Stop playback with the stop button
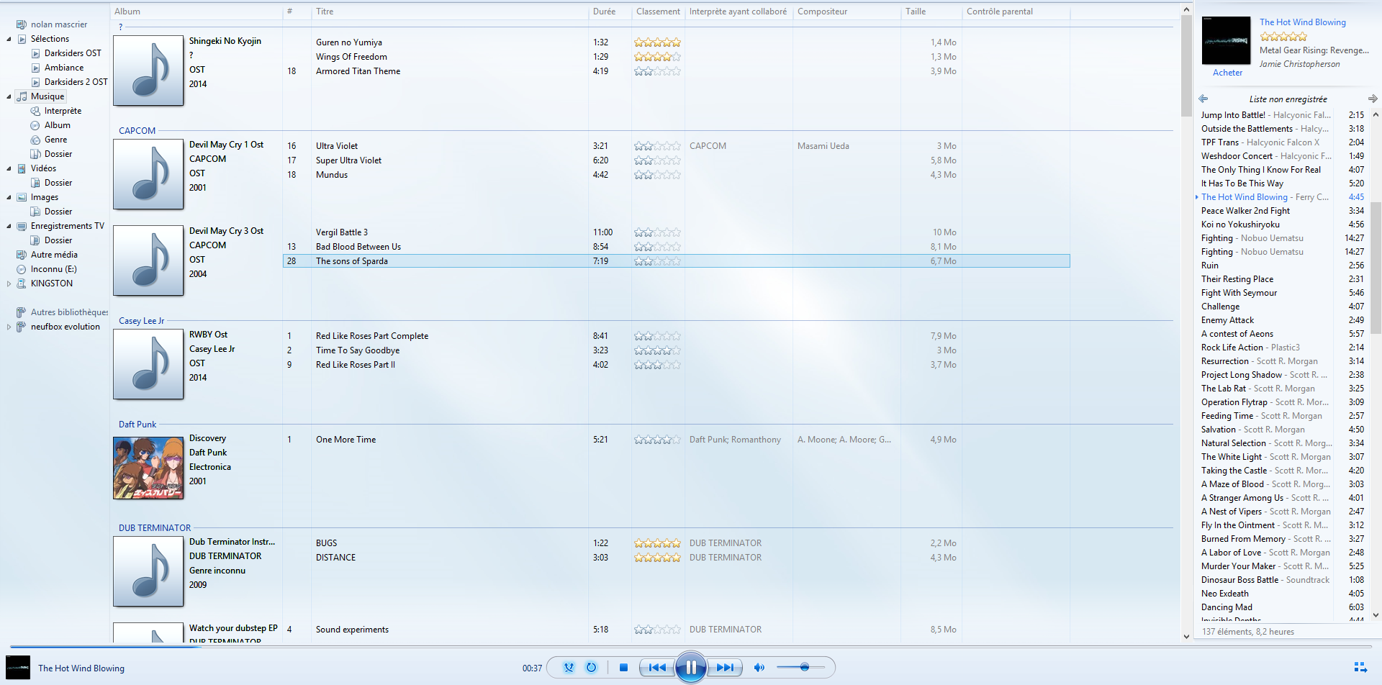This screenshot has height=685, width=1382. coord(623,668)
